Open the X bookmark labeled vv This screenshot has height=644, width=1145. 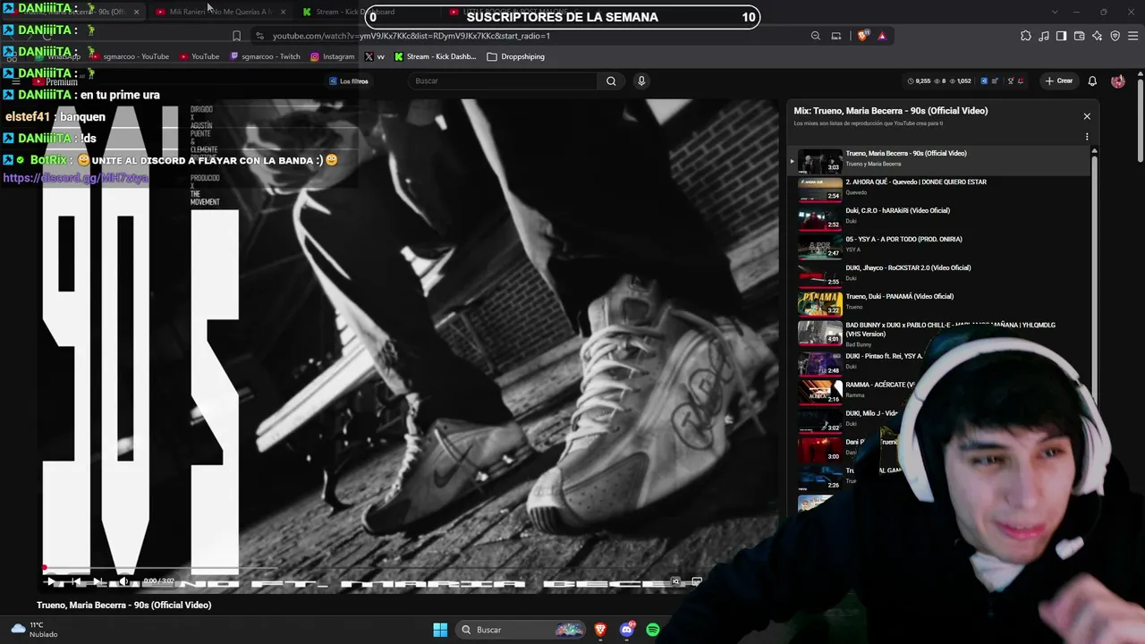click(375, 56)
